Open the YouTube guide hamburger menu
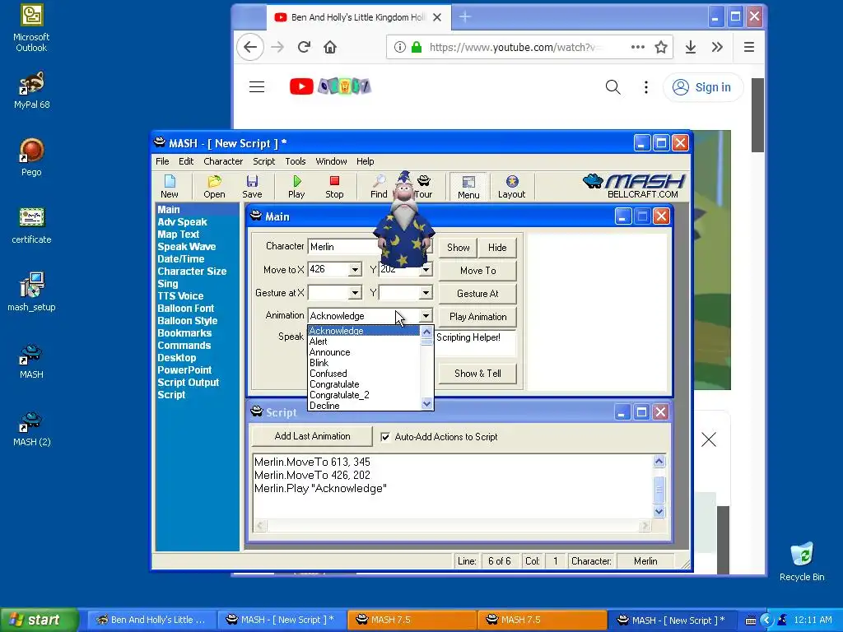The height and width of the screenshot is (632, 843). pos(257,87)
